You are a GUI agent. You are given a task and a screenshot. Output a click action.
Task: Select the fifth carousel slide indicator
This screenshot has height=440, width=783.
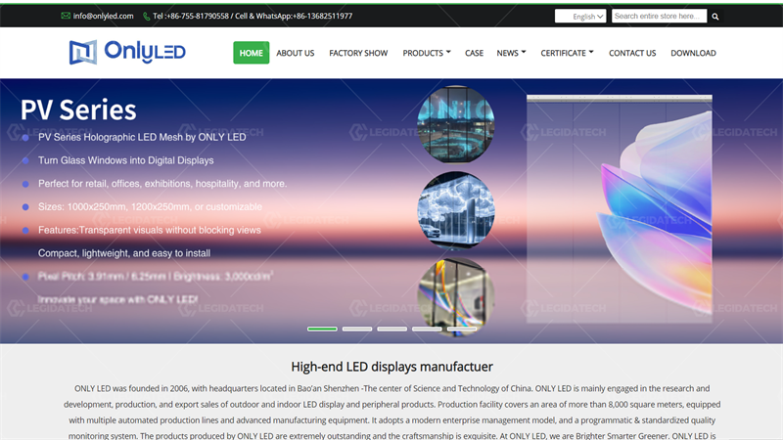pyautogui.click(x=462, y=329)
